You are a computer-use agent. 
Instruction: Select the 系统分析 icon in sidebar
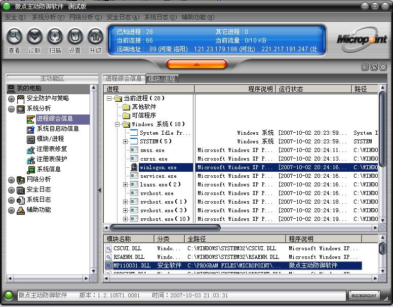pos(21,109)
